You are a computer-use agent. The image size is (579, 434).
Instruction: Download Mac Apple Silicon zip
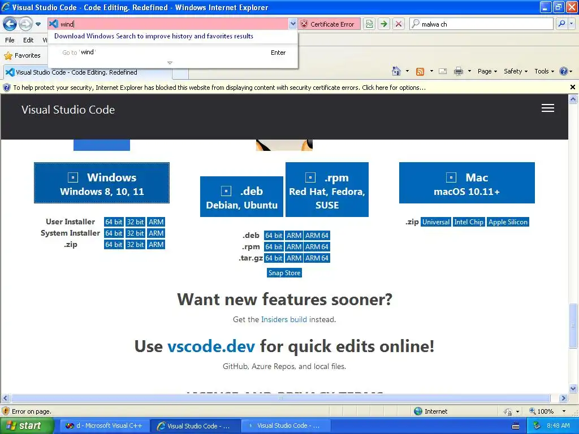pyautogui.click(x=508, y=222)
